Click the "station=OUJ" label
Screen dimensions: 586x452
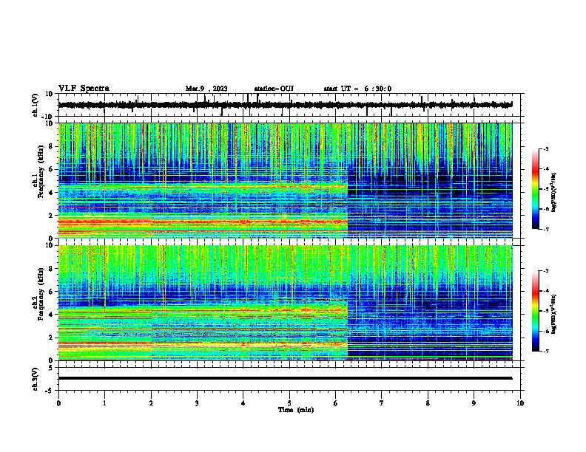coord(274,89)
